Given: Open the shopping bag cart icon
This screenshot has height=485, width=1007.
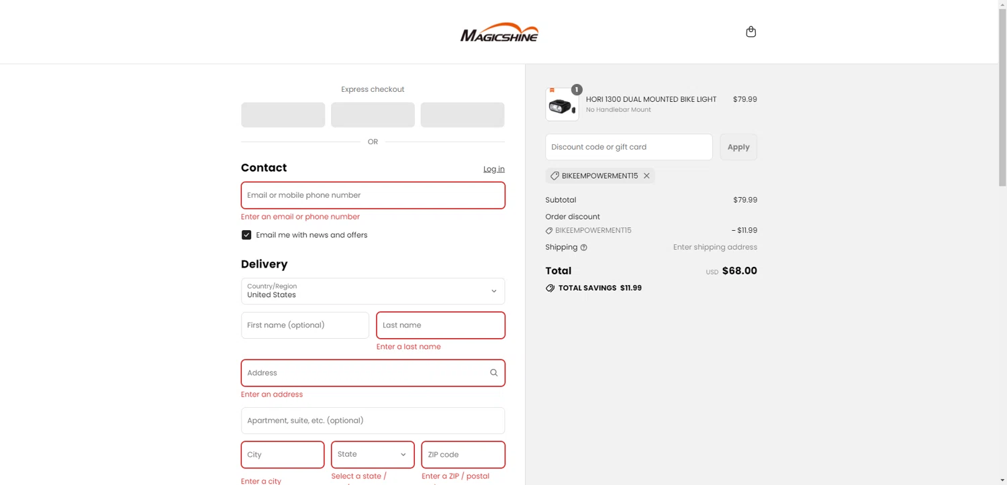Looking at the screenshot, I should point(751,32).
